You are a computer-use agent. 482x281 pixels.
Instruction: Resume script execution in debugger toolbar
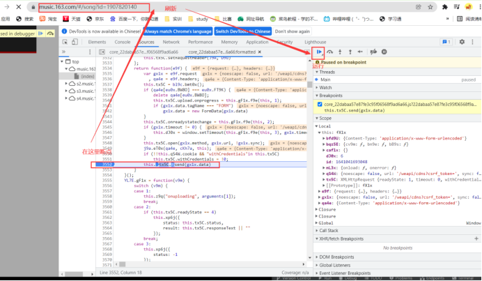click(319, 52)
